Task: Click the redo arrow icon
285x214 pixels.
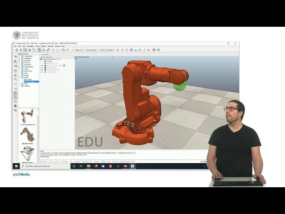Action: point(67,50)
